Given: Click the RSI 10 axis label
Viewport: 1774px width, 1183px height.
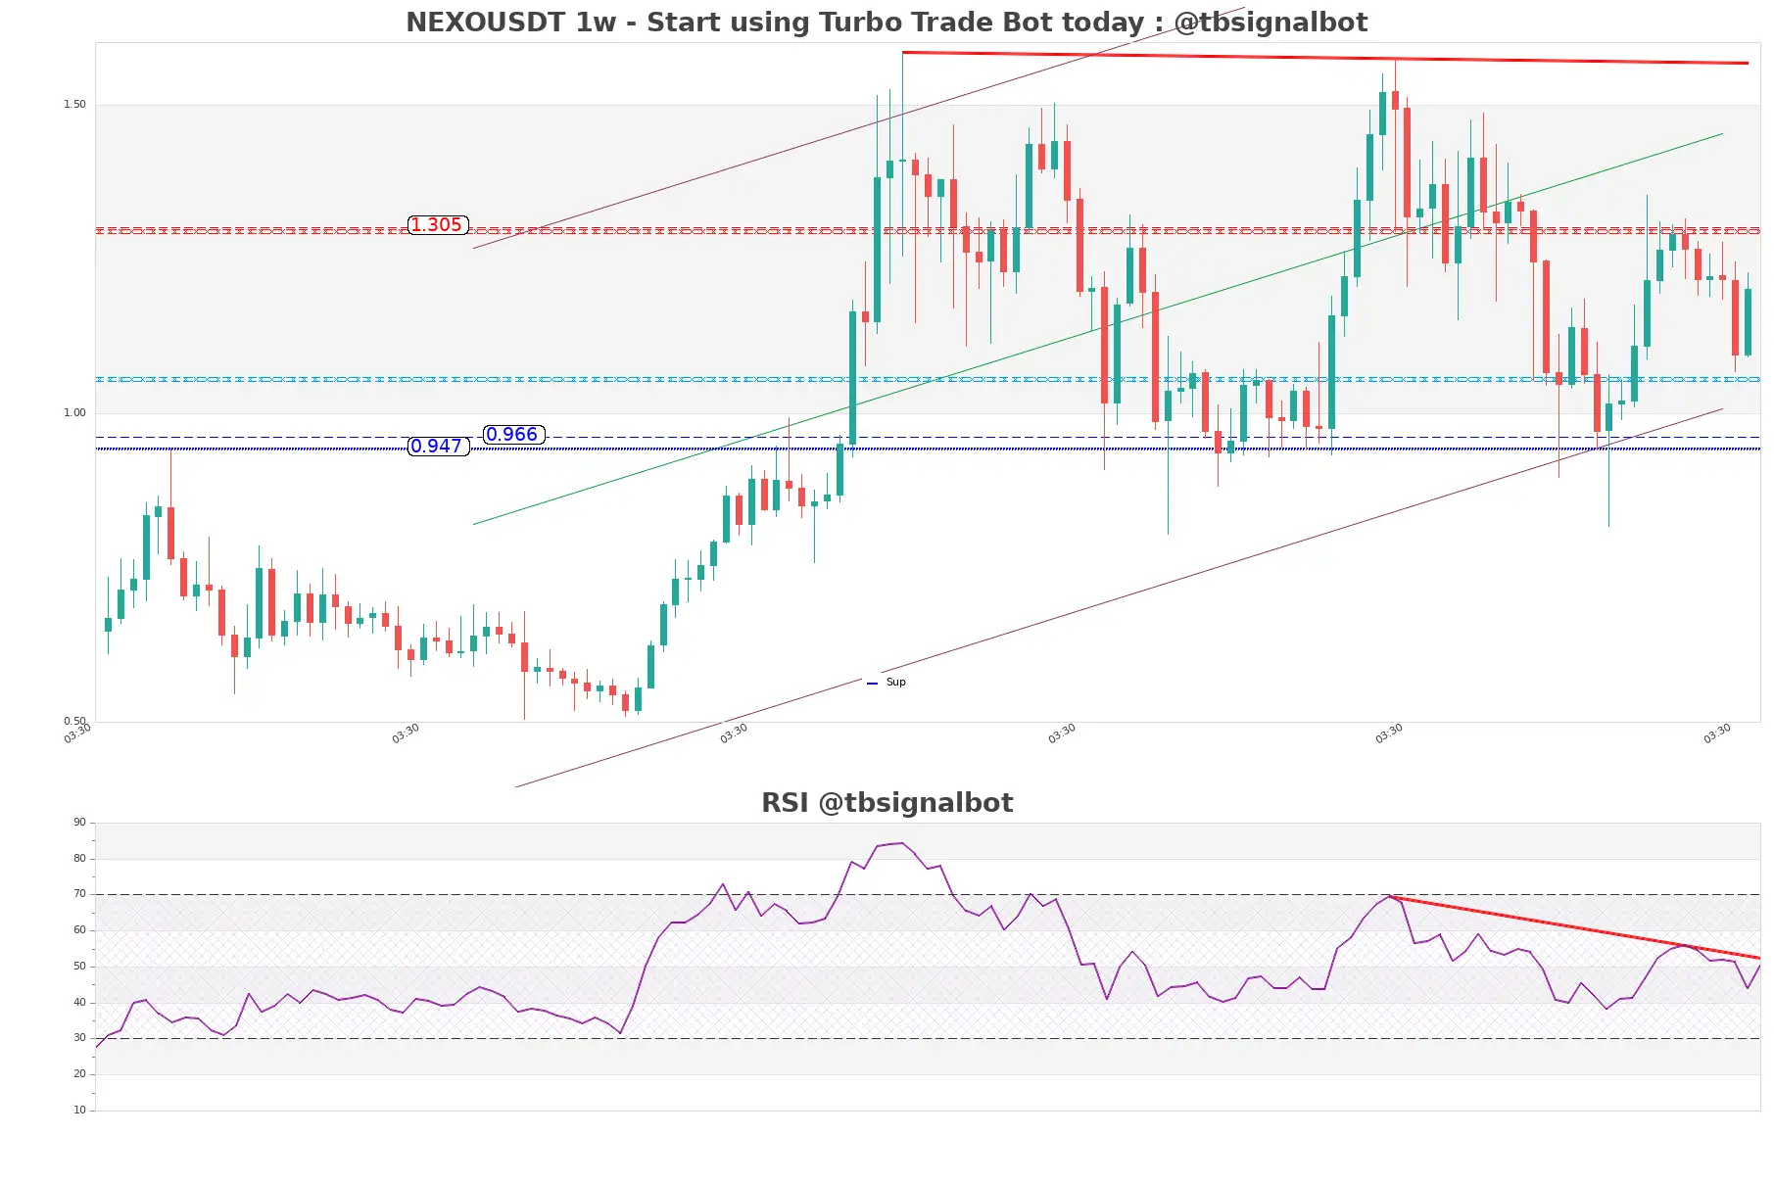Looking at the screenshot, I should pyautogui.click(x=79, y=1111).
